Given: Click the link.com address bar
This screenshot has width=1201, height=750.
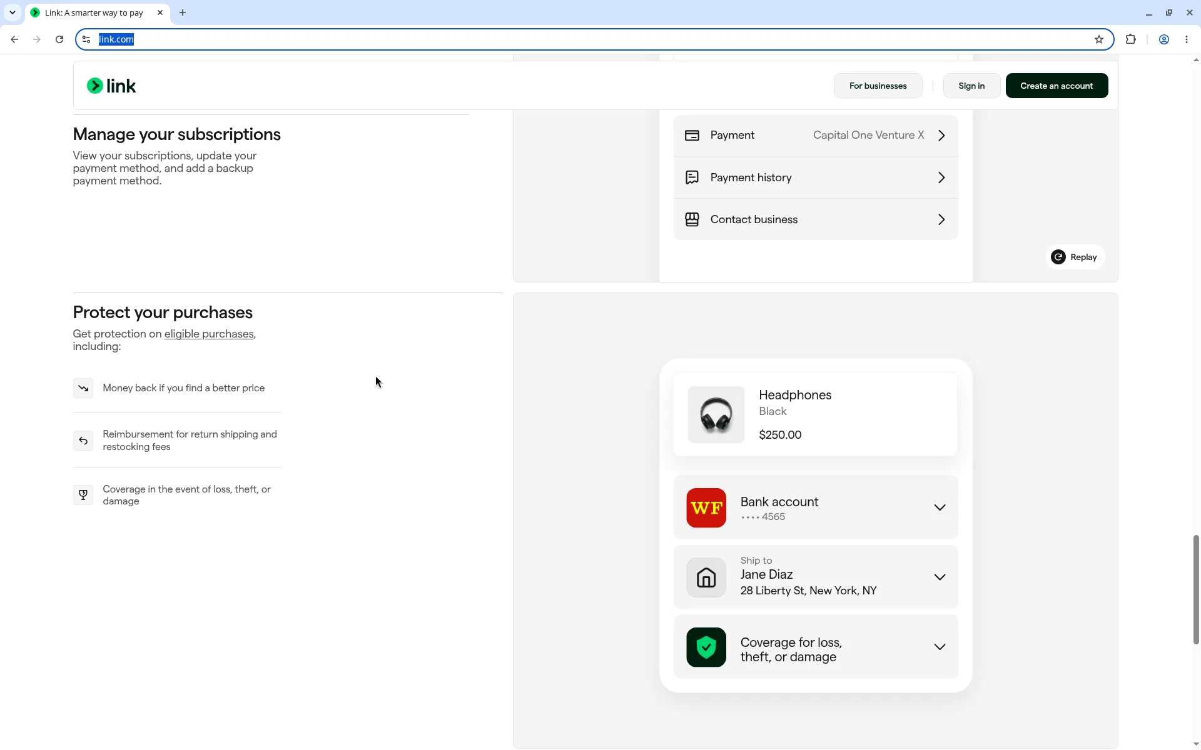Looking at the screenshot, I should point(594,39).
